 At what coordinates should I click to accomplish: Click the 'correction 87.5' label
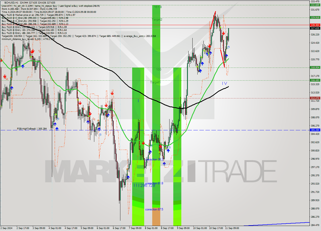click(x=154, y=209)
